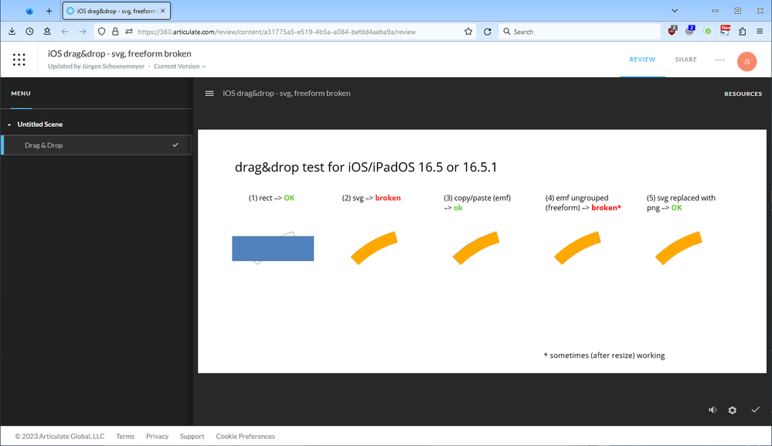The height and width of the screenshot is (446, 772).
Task: Open player settings gear icon
Action: 732,410
